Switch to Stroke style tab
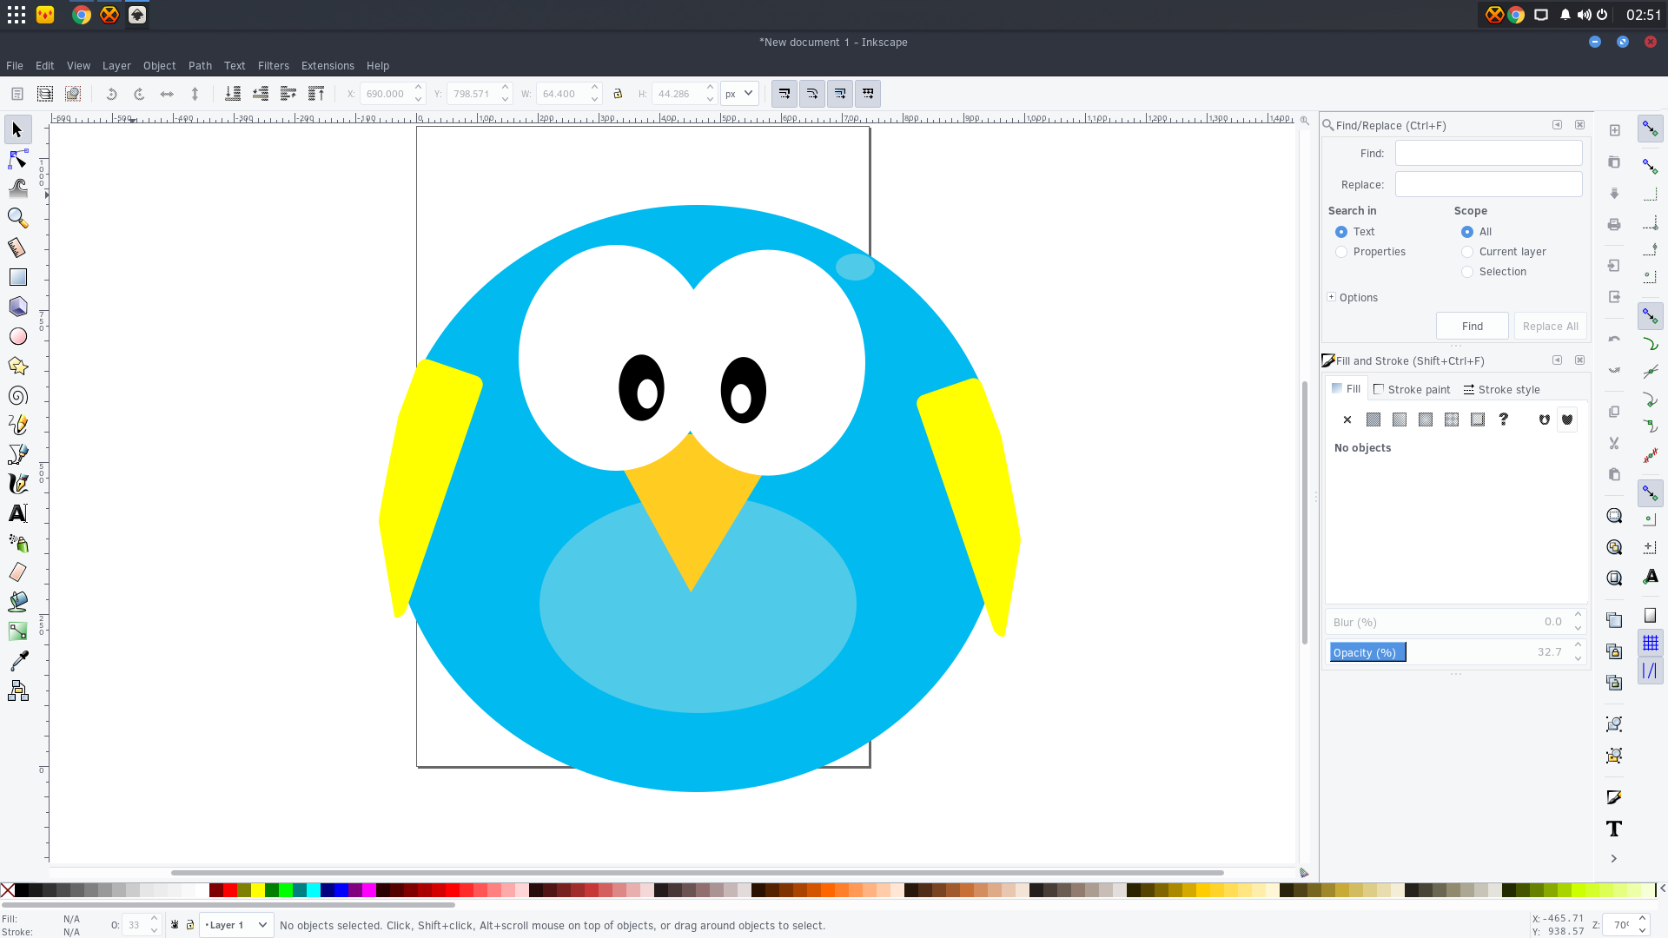Image resolution: width=1668 pixels, height=938 pixels. point(1502,389)
